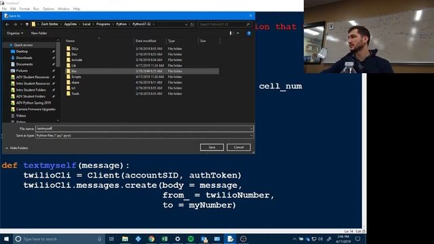The width and height of the screenshot is (434, 244).
Task: Open ADV Student Folders shortcut
Action: point(31,96)
